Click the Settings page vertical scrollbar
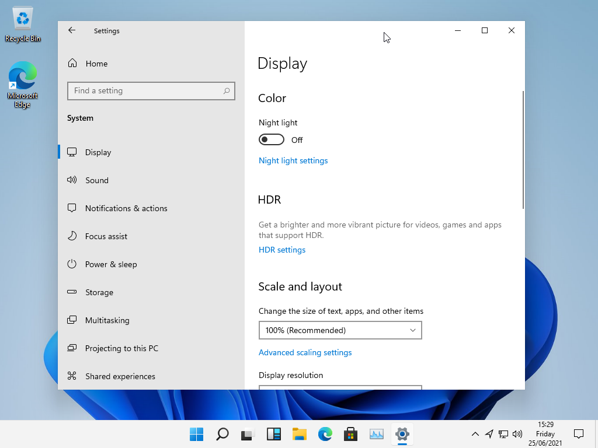The width and height of the screenshot is (598, 448). pyautogui.click(x=523, y=150)
